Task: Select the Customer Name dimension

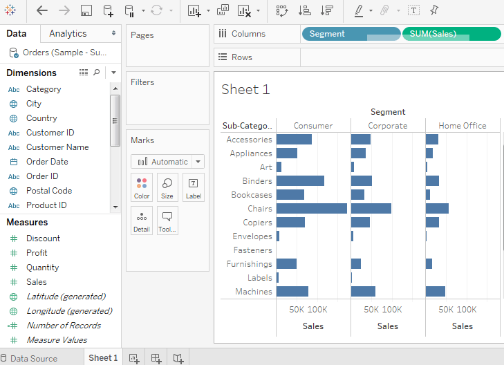Action: tap(57, 147)
